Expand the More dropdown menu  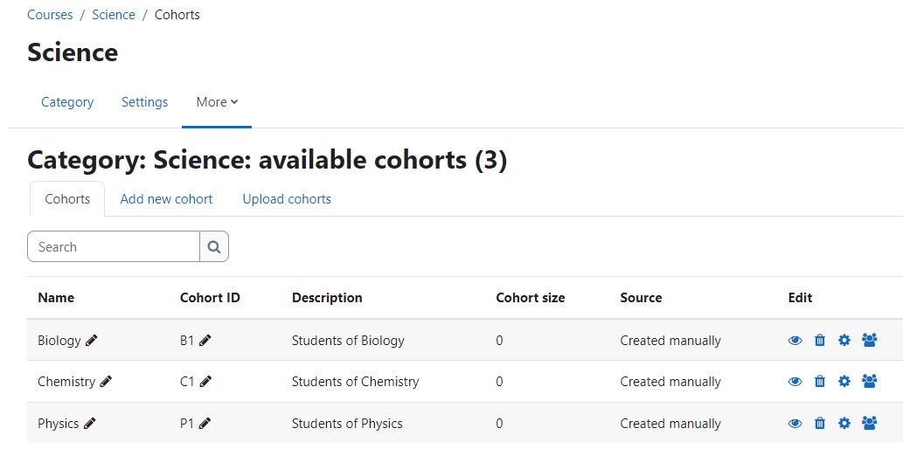(217, 102)
